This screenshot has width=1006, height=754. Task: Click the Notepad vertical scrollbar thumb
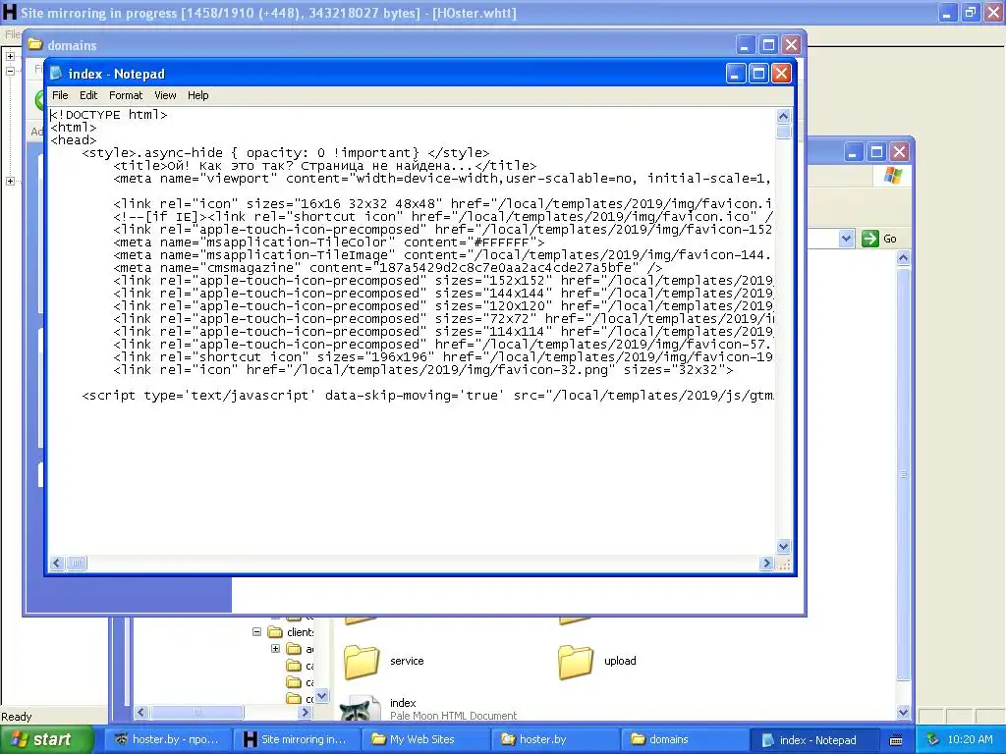[783, 132]
